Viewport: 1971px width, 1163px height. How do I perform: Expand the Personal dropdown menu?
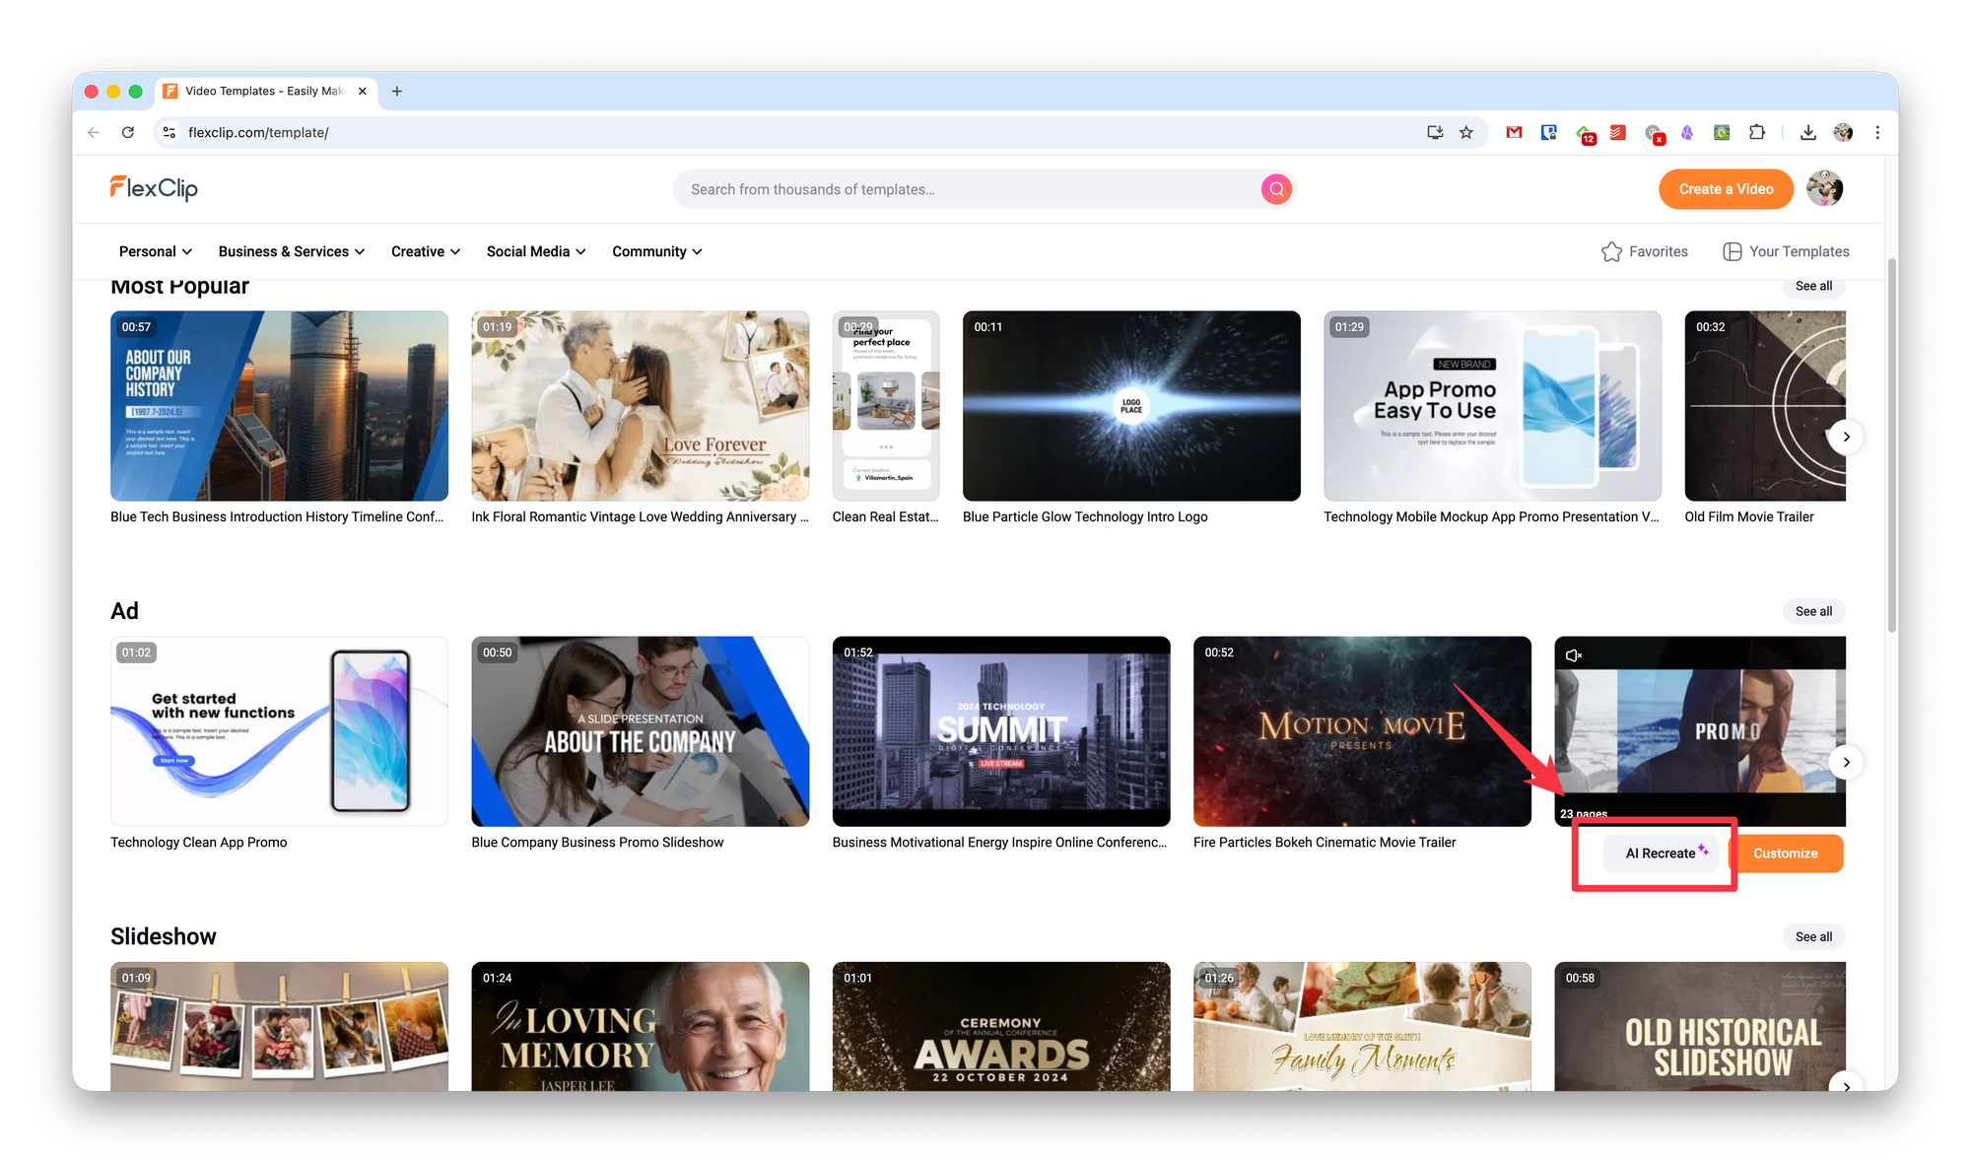tap(155, 251)
